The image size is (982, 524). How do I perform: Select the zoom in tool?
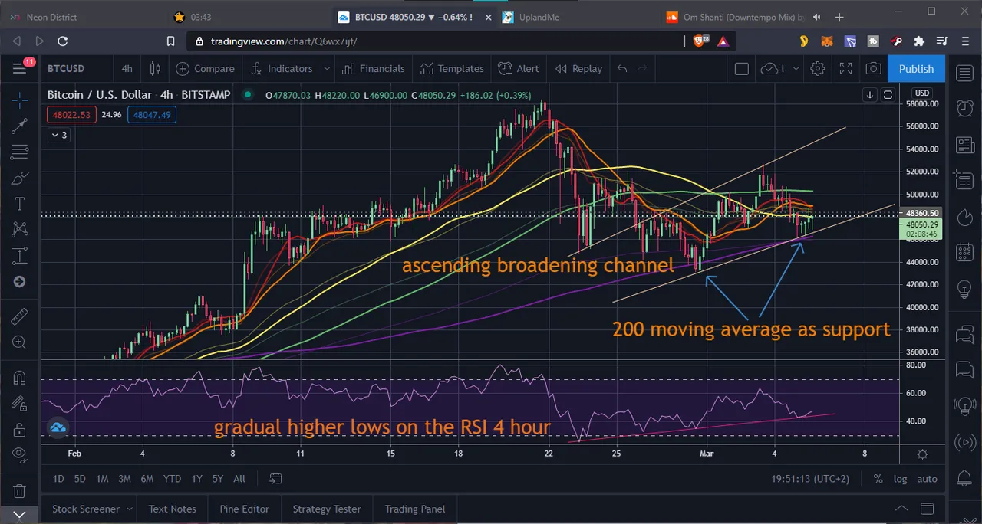(20, 342)
